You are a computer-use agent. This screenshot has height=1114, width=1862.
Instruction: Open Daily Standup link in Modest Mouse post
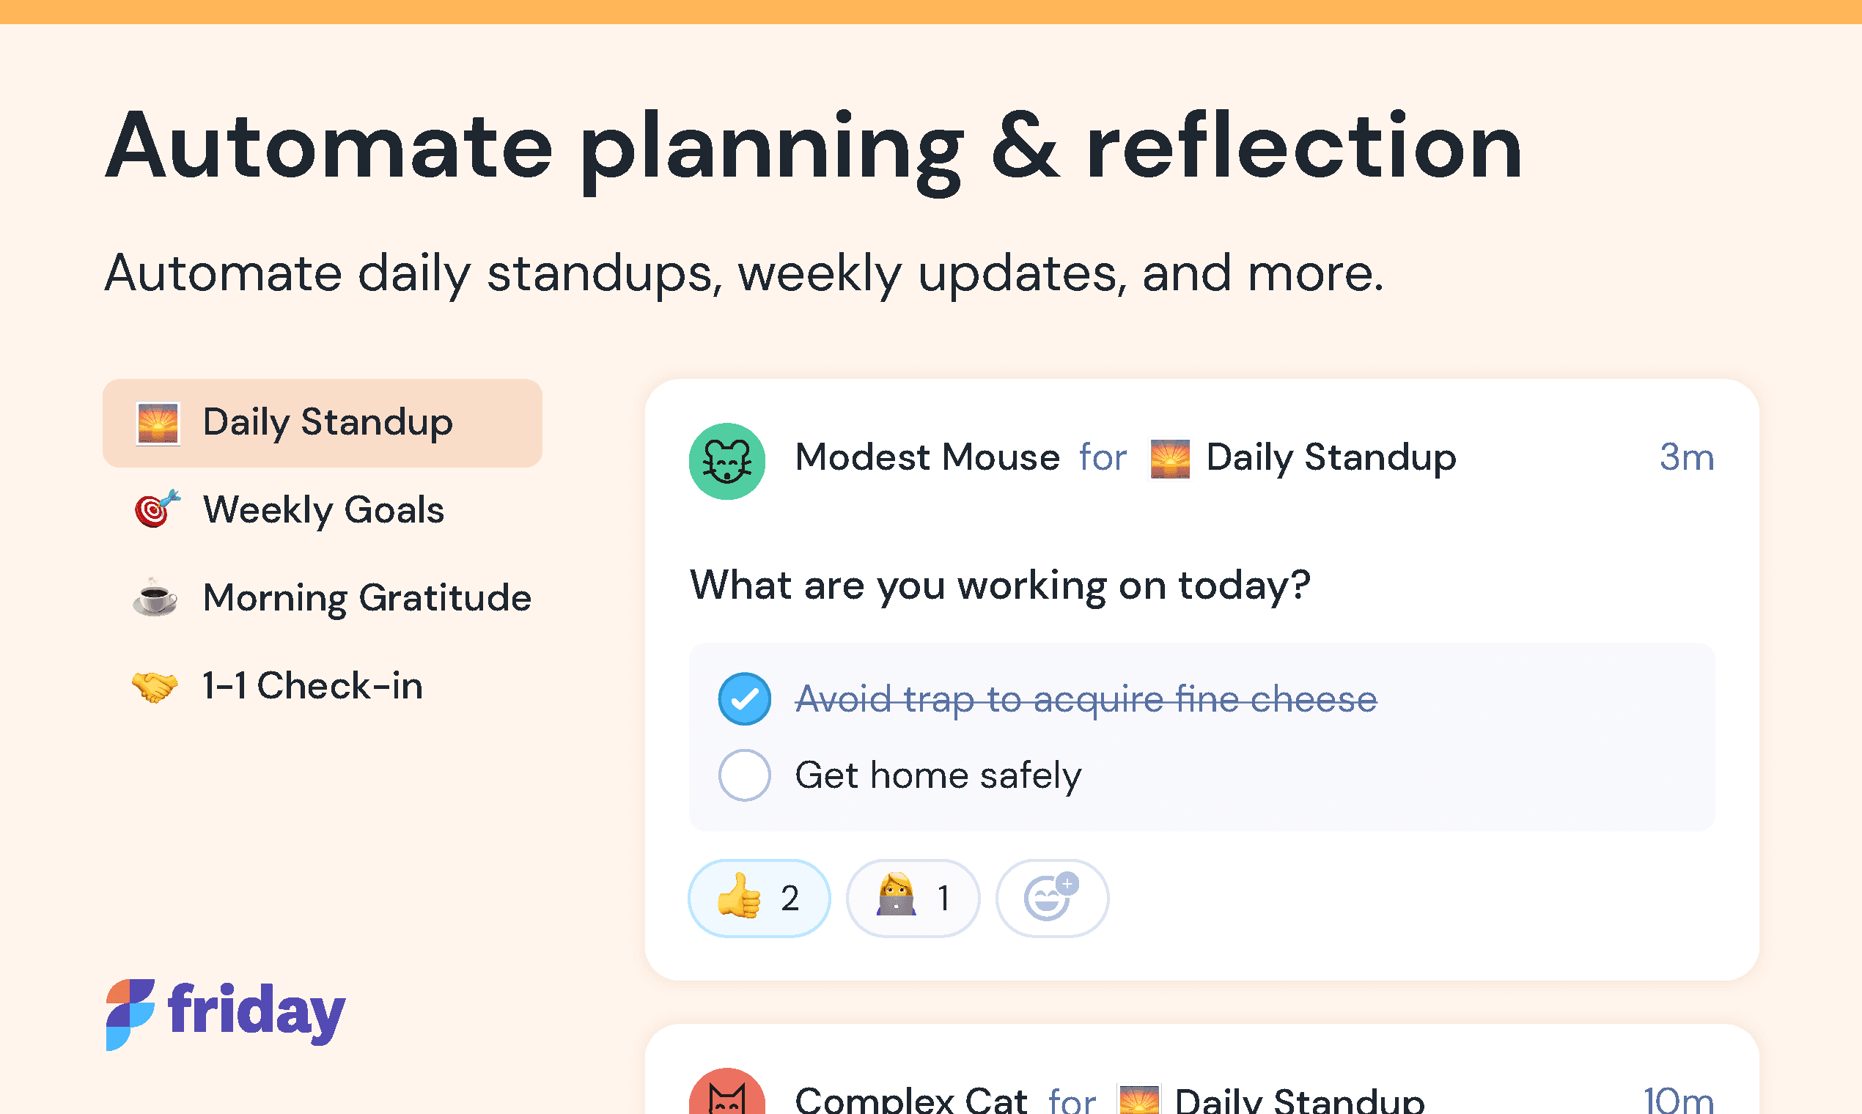pyautogui.click(x=1330, y=457)
